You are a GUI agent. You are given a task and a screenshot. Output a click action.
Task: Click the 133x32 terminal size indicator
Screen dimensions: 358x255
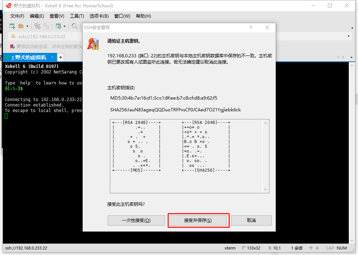coord(251,248)
